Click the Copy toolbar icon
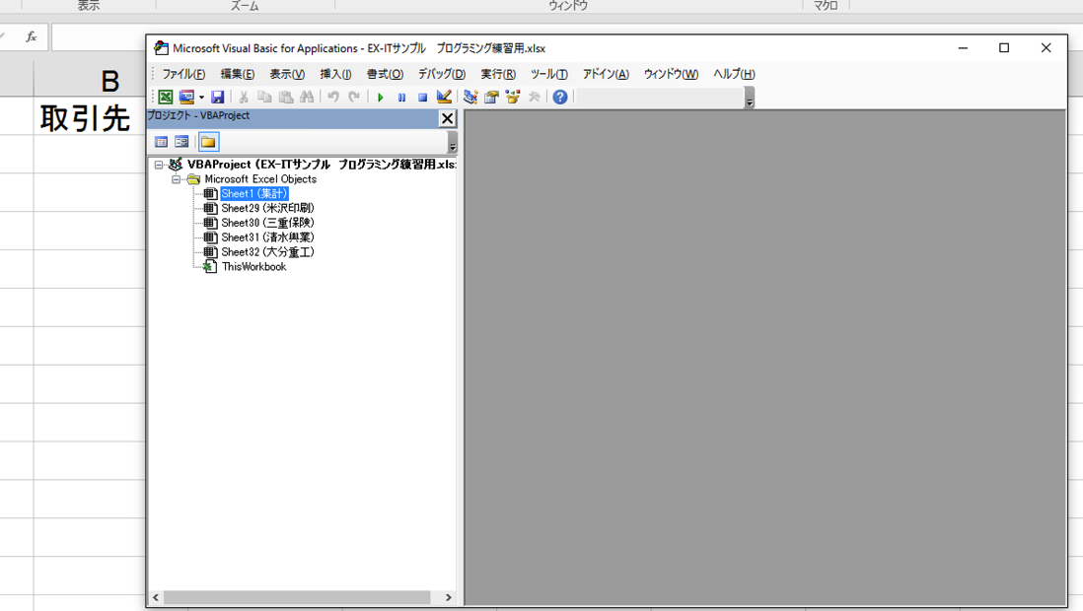 click(x=264, y=98)
